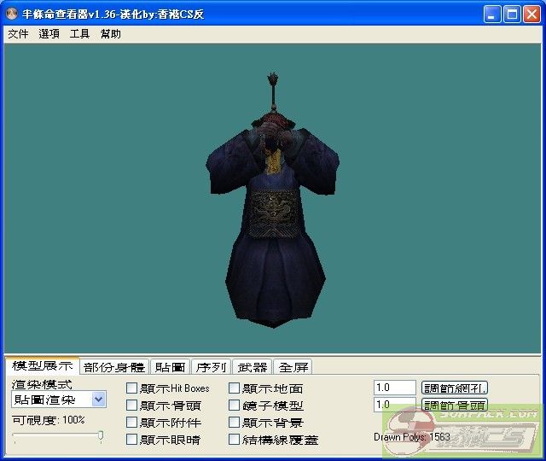546x461 pixels.
Task: Go to the 武器 (Weapon) tab
Action: point(253,367)
